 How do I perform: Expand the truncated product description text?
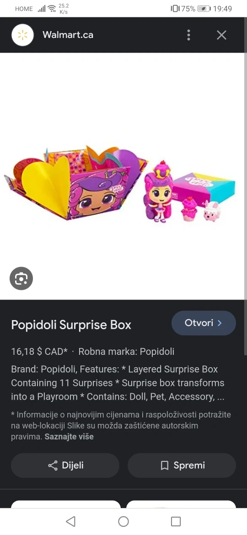118,383
